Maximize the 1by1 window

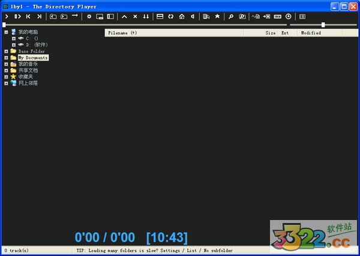click(344, 7)
